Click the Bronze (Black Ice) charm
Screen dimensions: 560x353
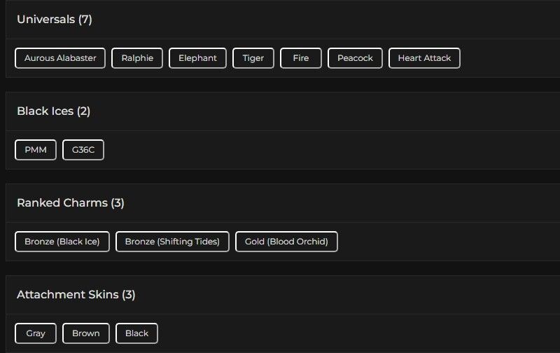click(x=62, y=242)
